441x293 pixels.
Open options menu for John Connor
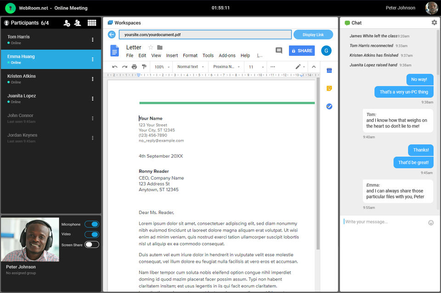point(92,118)
